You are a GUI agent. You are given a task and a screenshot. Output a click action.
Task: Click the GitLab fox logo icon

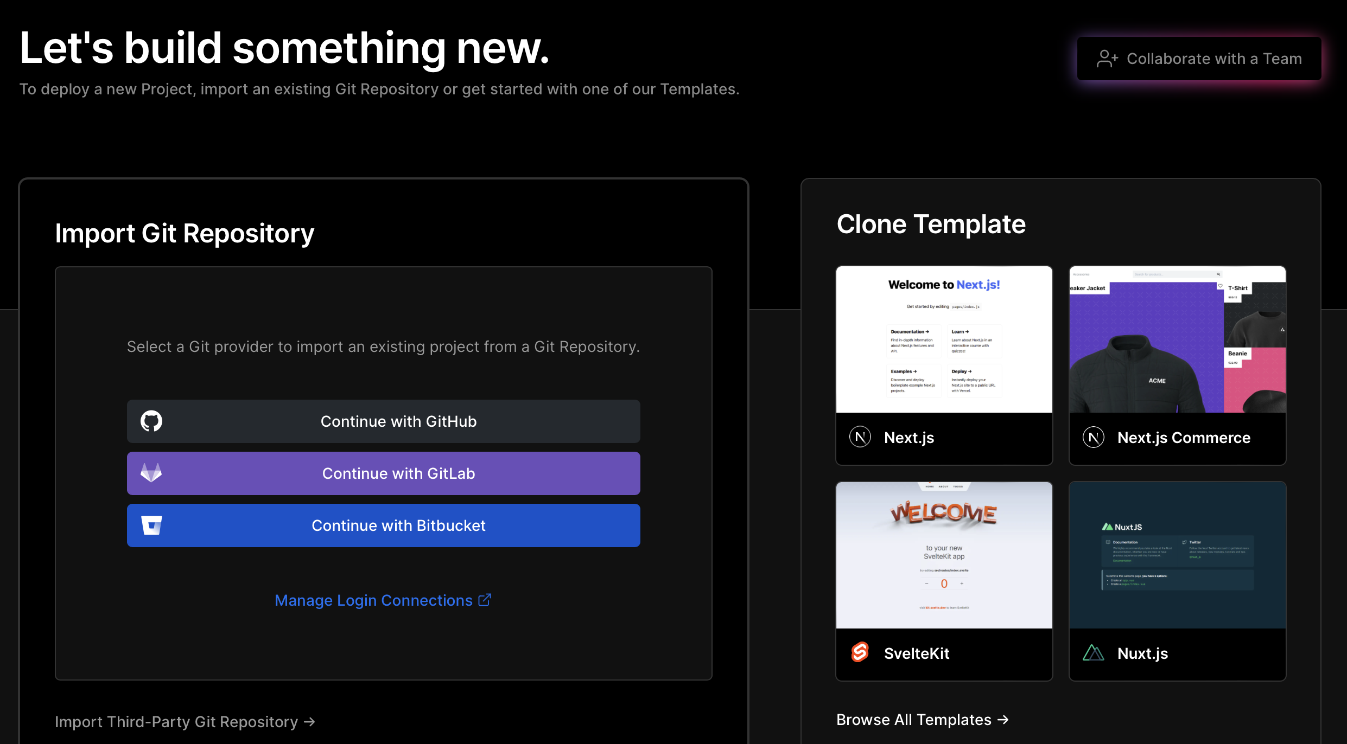[151, 473]
